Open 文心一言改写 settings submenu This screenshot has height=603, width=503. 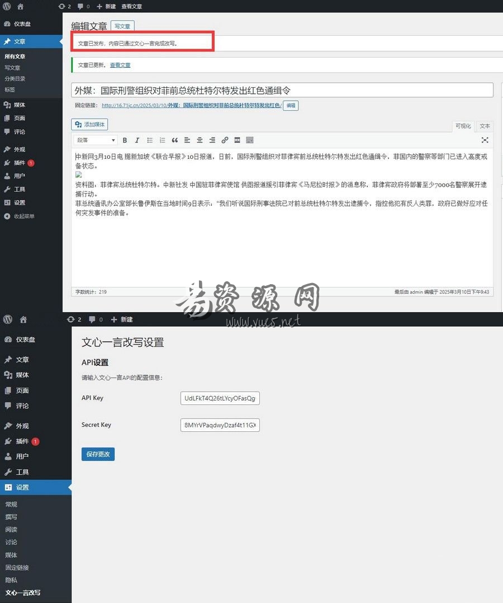point(23,592)
